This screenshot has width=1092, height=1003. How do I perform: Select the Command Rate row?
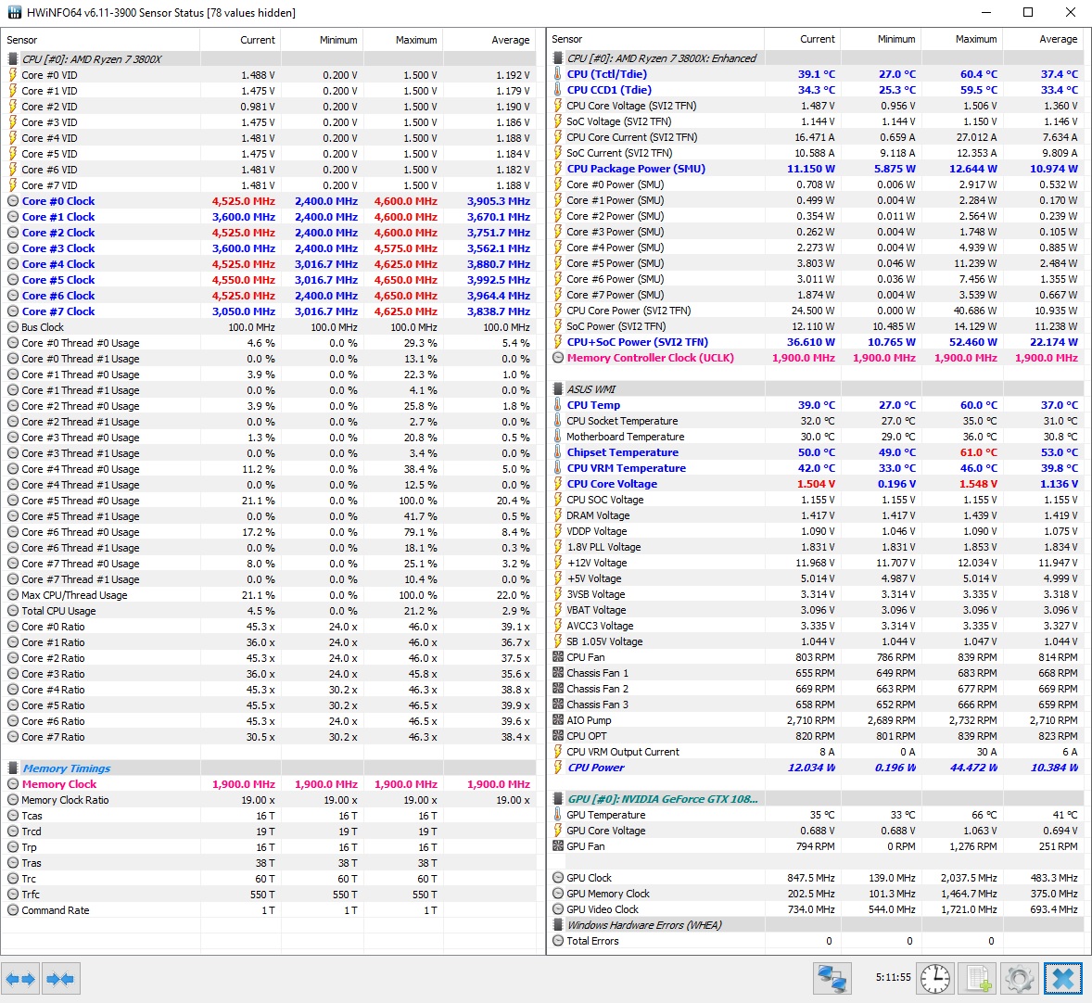[x=269, y=910]
